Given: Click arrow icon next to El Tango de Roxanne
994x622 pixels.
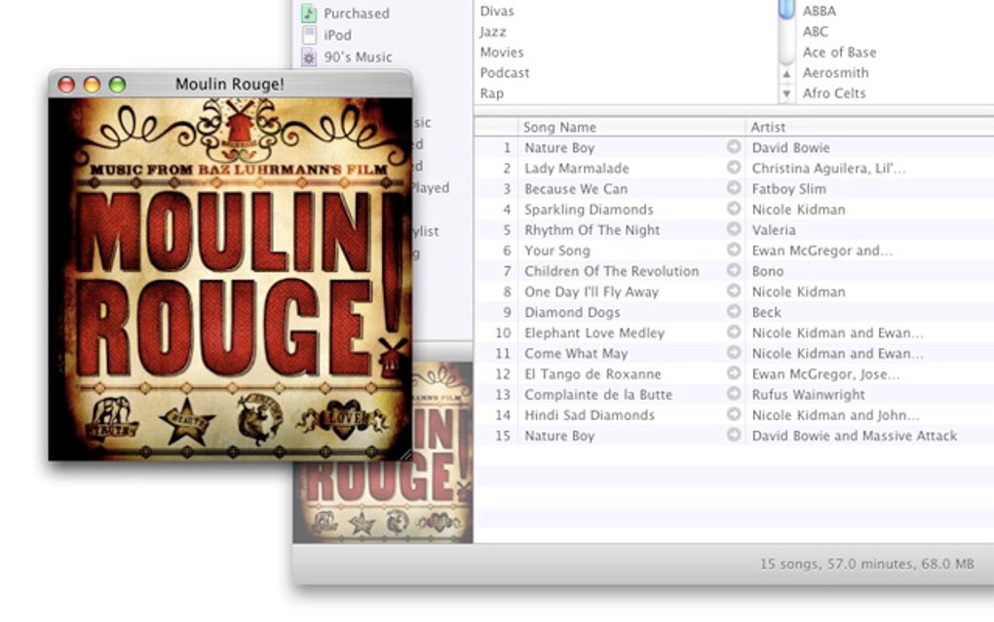Looking at the screenshot, I should coord(734,373).
